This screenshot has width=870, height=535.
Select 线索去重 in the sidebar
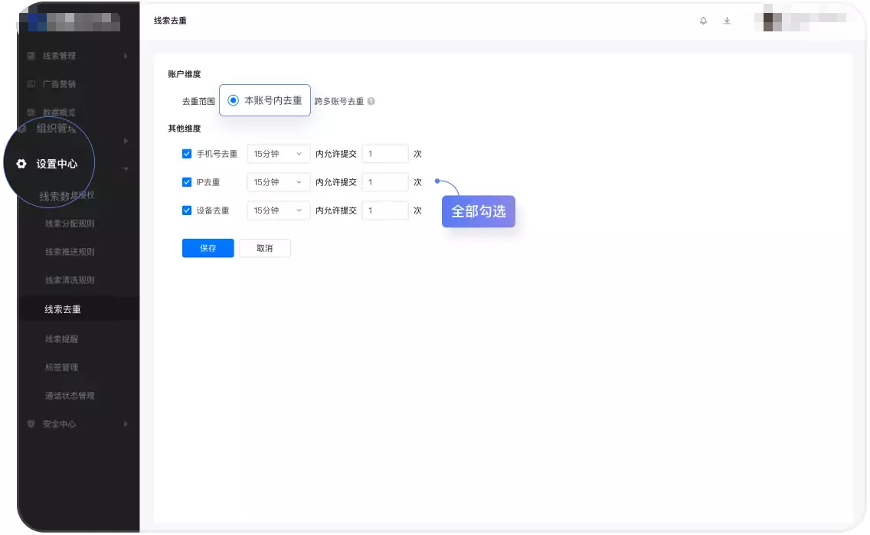[63, 309]
